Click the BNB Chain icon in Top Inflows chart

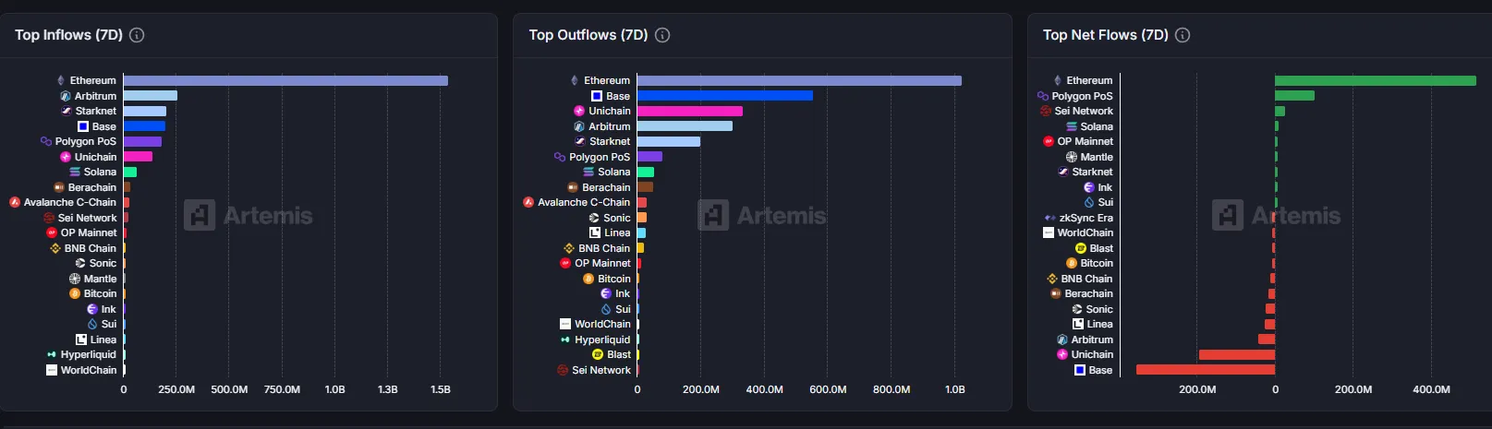point(55,248)
